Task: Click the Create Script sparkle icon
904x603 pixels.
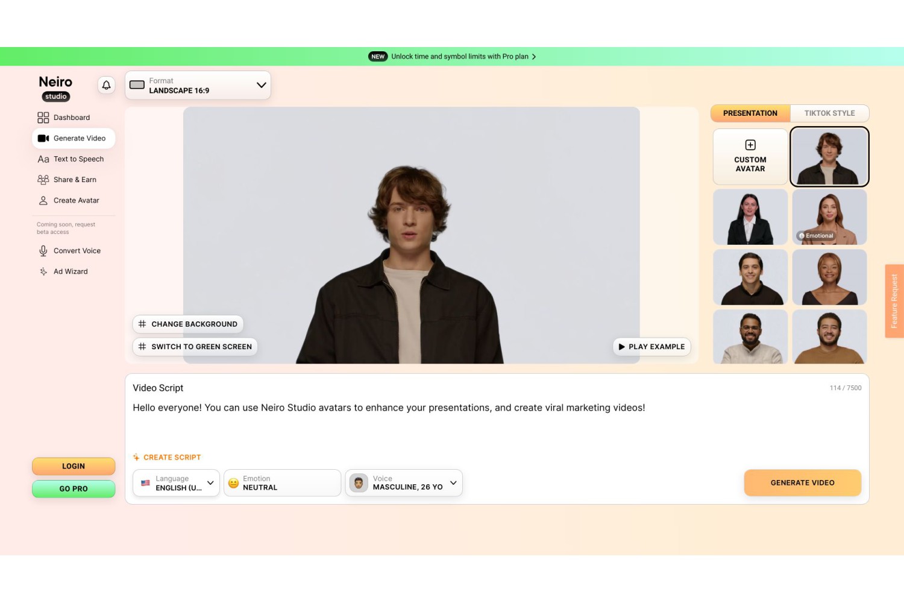Action: coord(136,457)
